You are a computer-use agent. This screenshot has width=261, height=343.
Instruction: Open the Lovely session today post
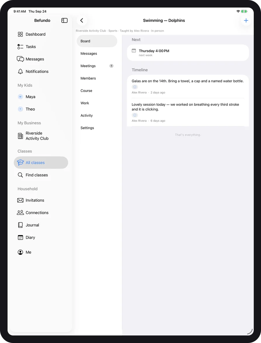188,112
